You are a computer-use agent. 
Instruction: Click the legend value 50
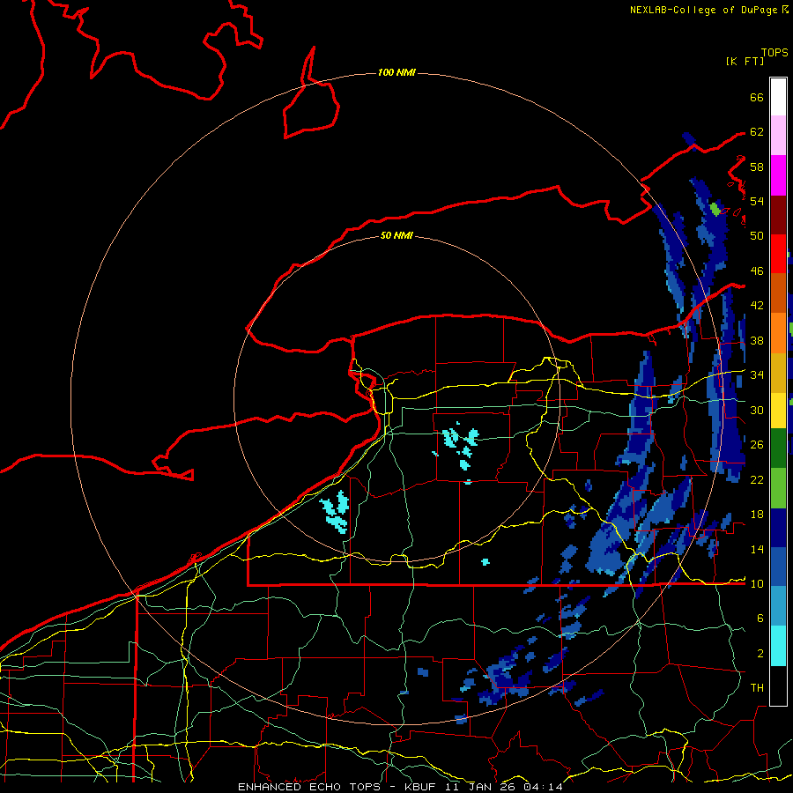coord(757,235)
